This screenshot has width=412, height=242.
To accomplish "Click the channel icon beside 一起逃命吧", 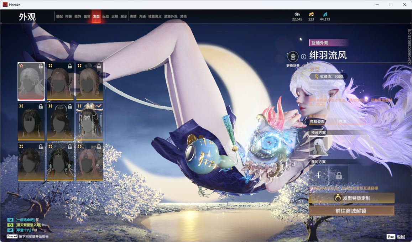I will click(x=10, y=220).
